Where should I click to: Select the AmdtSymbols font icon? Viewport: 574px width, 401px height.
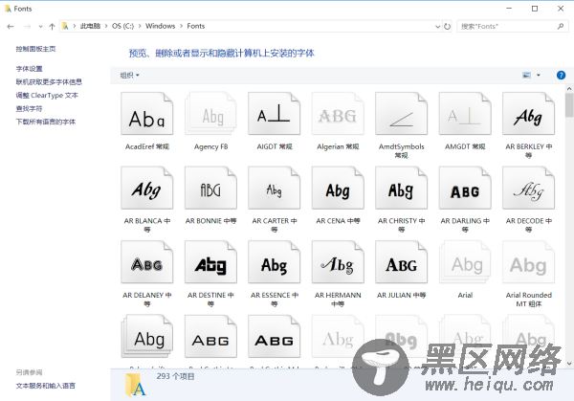tap(401, 114)
